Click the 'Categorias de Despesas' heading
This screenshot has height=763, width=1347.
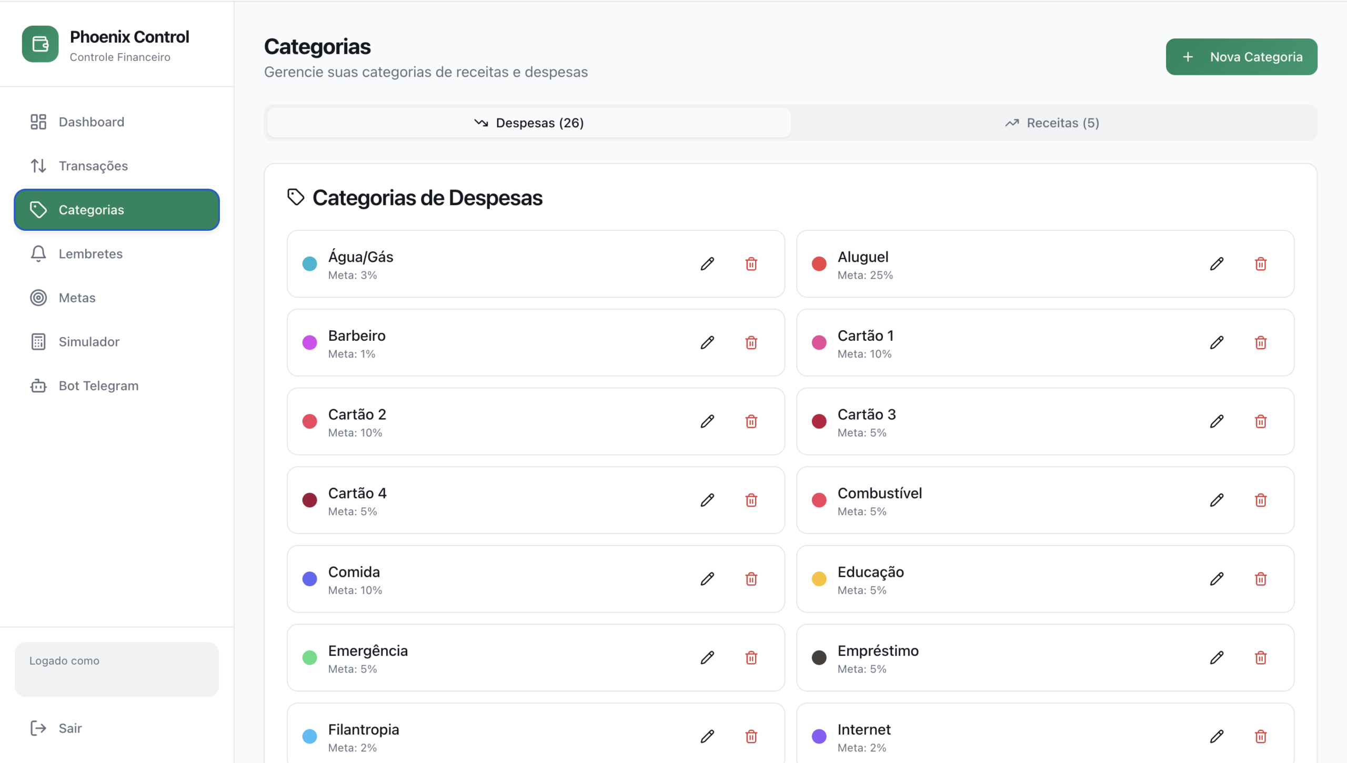pyautogui.click(x=427, y=198)
